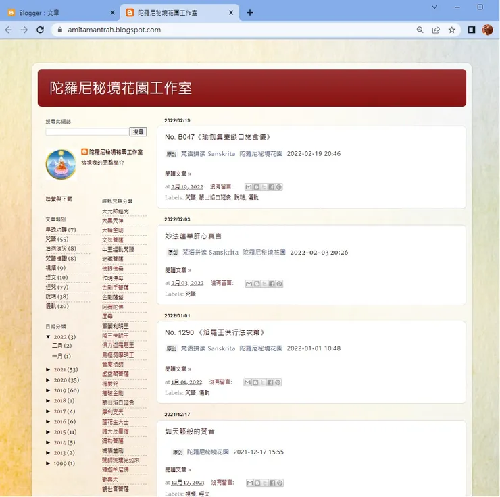The image size is (500, 497).
Task: Open the profile avatar thumbnail image
Action: coord(61,164)
